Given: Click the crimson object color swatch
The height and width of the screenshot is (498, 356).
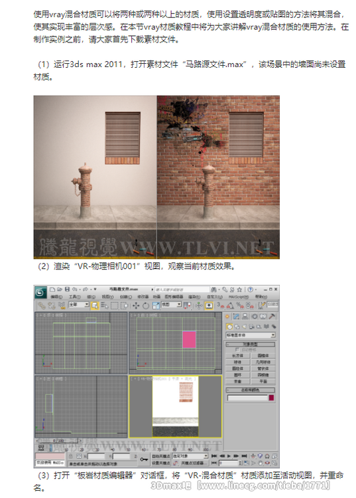Looking at the screenshot, I should (x=271, y=398).
